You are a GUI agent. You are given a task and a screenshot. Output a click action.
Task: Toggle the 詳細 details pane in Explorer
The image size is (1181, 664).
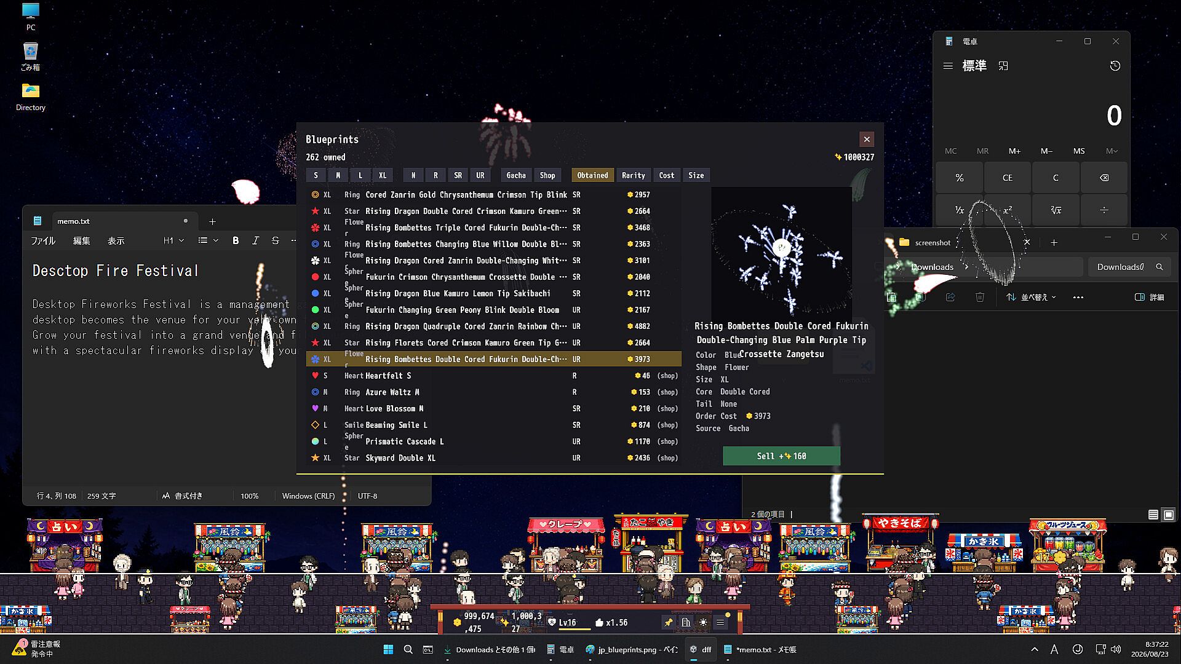1149,298
